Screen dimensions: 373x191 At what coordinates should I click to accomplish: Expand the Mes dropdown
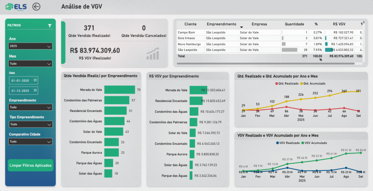pyautogui.click(x=31, y=64)
